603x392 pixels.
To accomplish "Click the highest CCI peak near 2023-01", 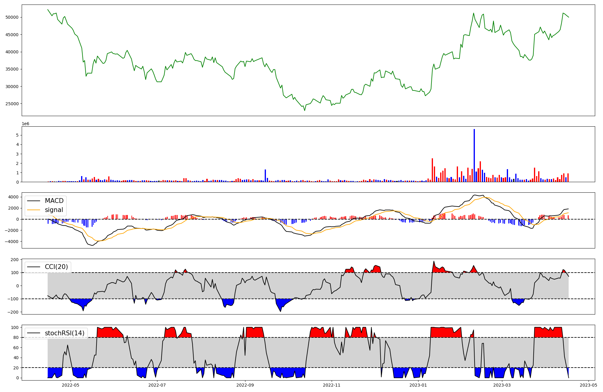I will (x=434, y=261).
